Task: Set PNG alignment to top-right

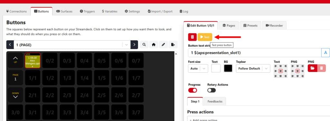Action: coord(302,66)
